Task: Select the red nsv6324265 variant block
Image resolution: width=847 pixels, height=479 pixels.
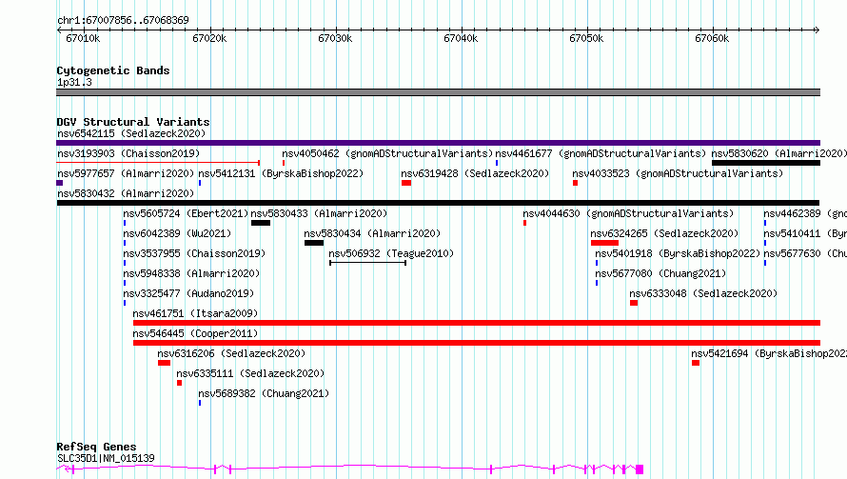Action: pyautogui.click(x=604, y=243)
